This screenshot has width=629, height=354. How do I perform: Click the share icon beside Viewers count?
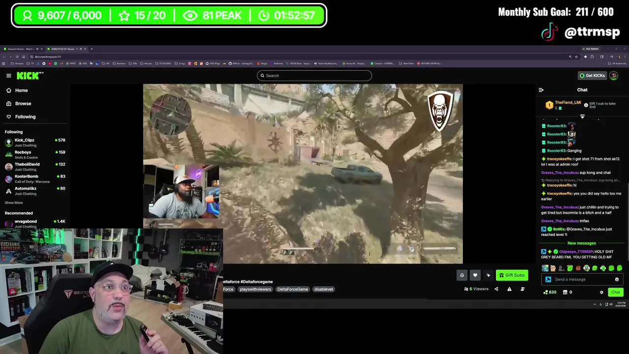coord(496,289)
